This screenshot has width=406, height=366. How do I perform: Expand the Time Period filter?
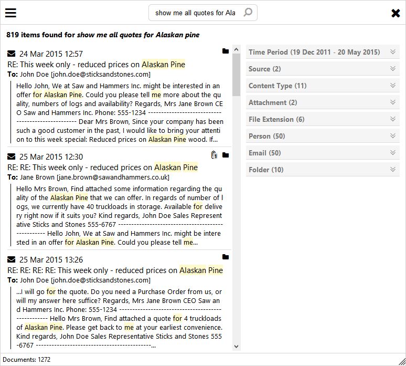pos(323,52)
